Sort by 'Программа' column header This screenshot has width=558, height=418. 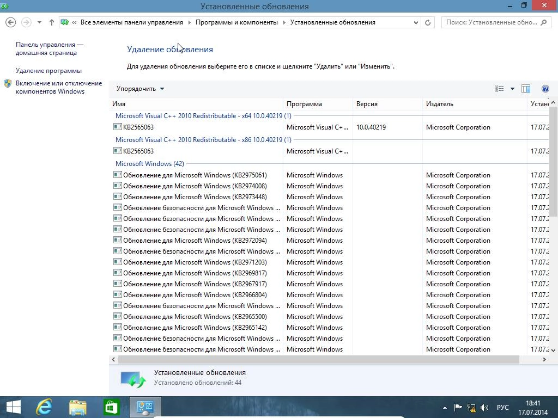coord(318,104)
